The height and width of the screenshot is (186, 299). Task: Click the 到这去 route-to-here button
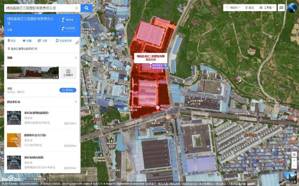click(x=68, y=20)
